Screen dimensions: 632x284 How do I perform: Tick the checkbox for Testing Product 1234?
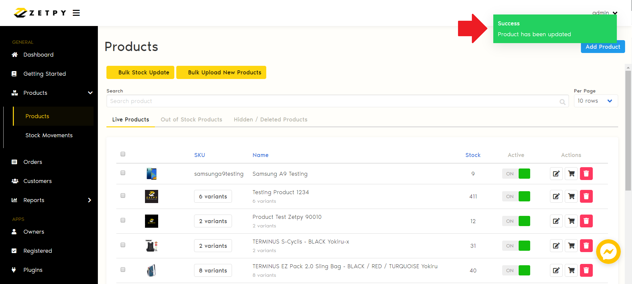(123, 195)
